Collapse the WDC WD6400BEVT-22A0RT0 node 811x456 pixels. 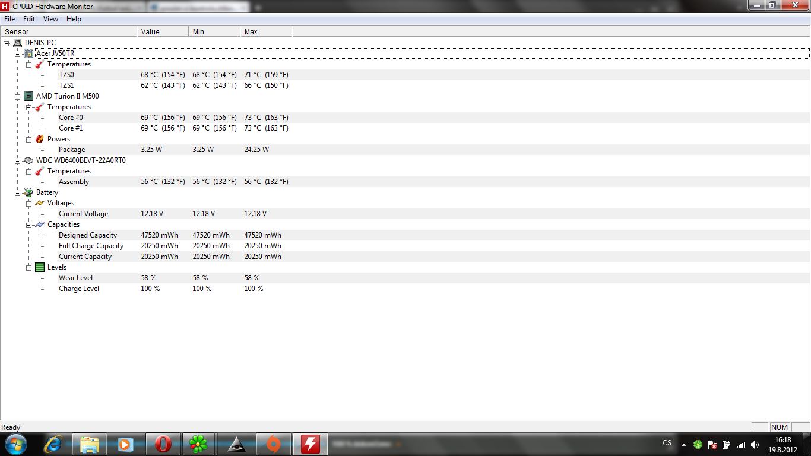tap(18, 160)
